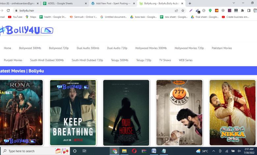Reload the page with the refresh icon
This screenshot has width=257, height=155.
click(x=8, y=11)
